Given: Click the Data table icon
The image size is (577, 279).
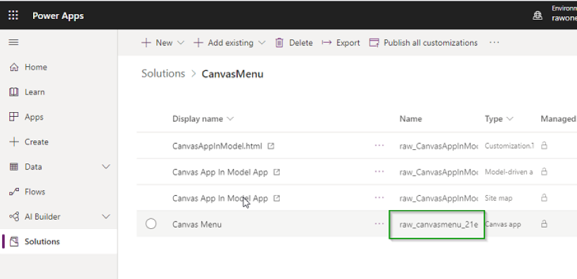Looking at the screenshot, I should pyautogui.click(x=14, y=167).
